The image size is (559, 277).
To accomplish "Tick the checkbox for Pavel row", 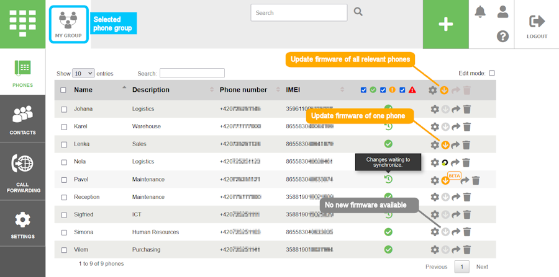I will click(63, 180).
